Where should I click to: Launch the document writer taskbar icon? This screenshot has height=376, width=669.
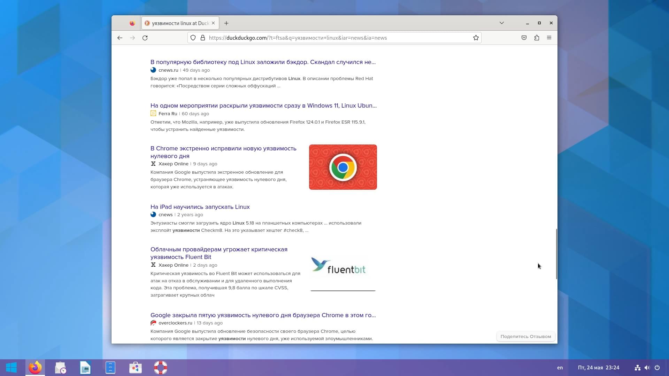coord(85,368)
